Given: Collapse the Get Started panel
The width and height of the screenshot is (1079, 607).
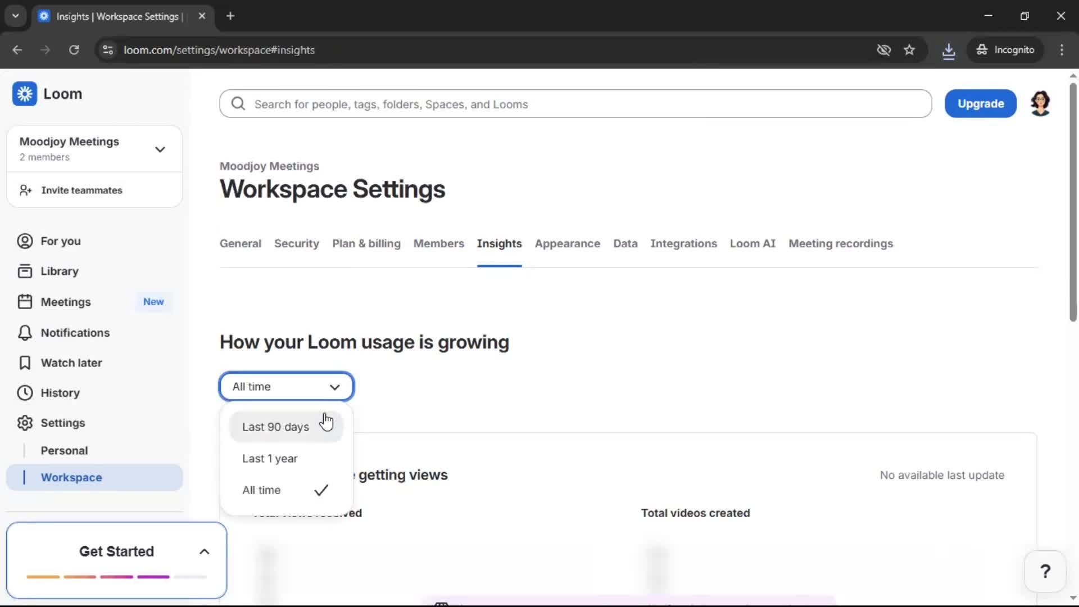Looking at the screenshot, I should [x=203, y=551].
